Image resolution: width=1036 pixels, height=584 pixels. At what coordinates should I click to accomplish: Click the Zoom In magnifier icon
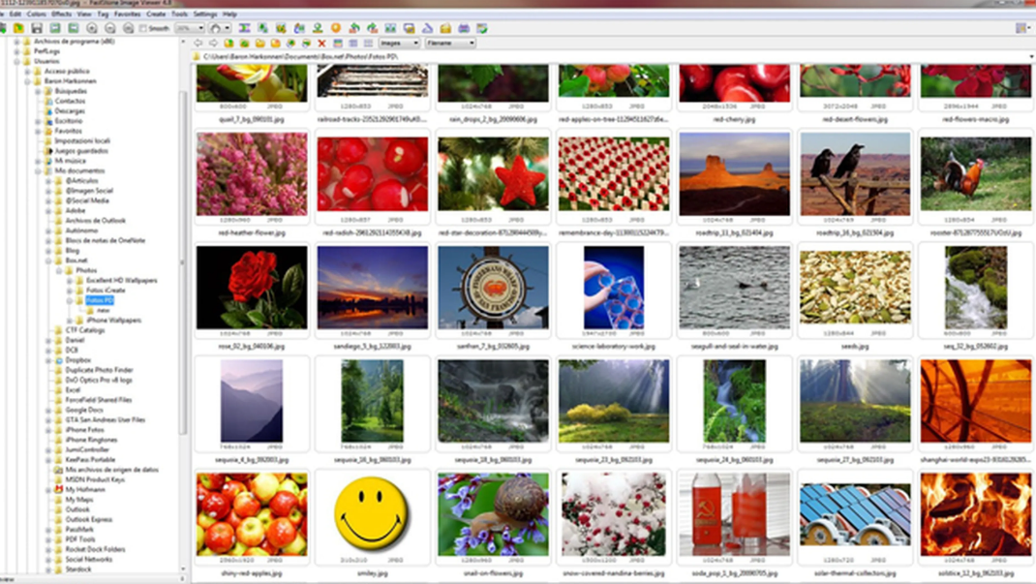click(92, 29)
